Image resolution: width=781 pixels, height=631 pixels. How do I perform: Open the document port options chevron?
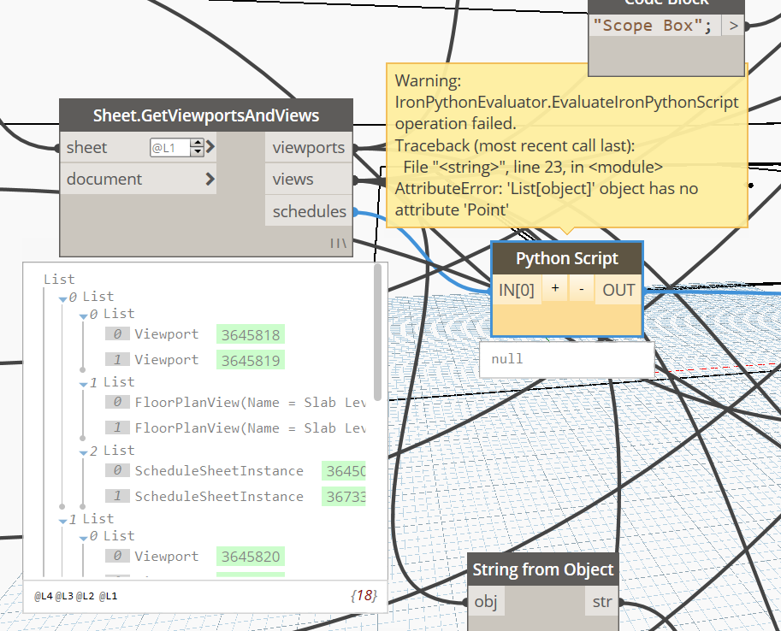[x=210, y=180]
